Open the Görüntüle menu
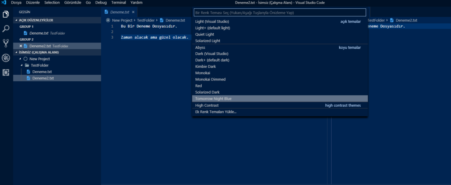 pyautogui.click(x=73, y=3)
